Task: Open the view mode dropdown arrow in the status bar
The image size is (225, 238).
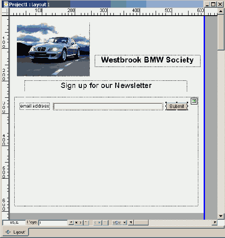Action: pos(125,223)
